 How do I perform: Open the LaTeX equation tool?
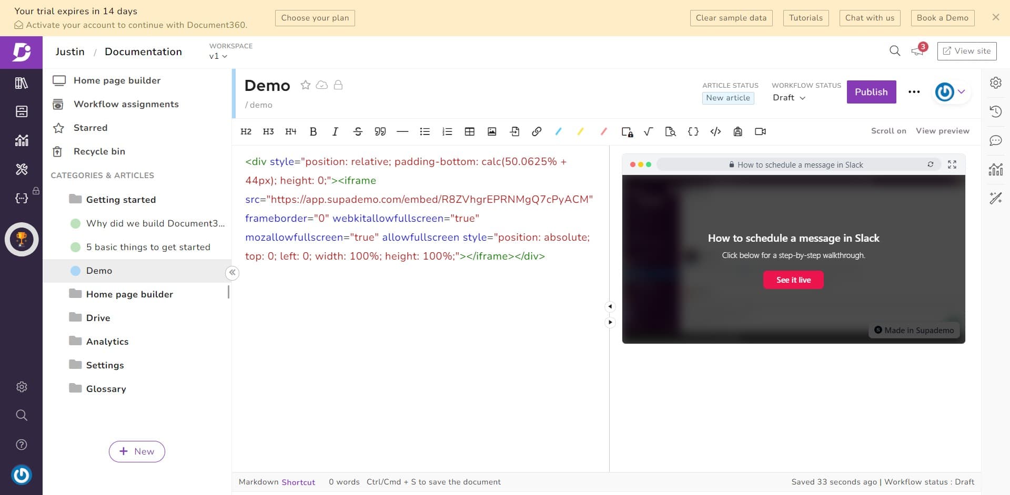(649, 131)
